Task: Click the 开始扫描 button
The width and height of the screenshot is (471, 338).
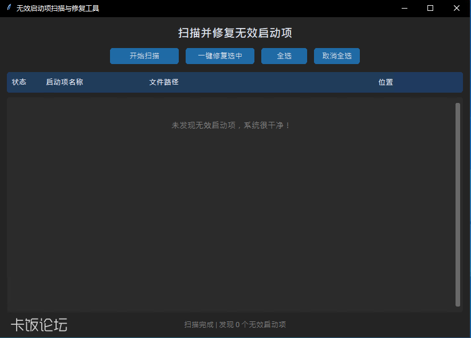Action: click(144, 56)
